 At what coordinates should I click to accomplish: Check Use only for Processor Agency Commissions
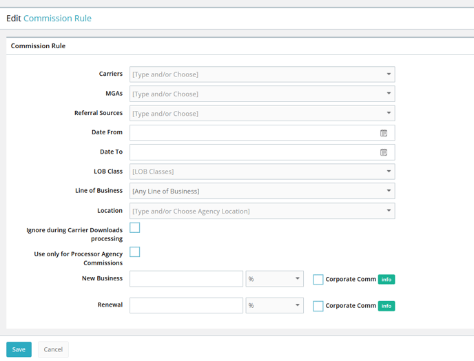[x=135, y=252]
